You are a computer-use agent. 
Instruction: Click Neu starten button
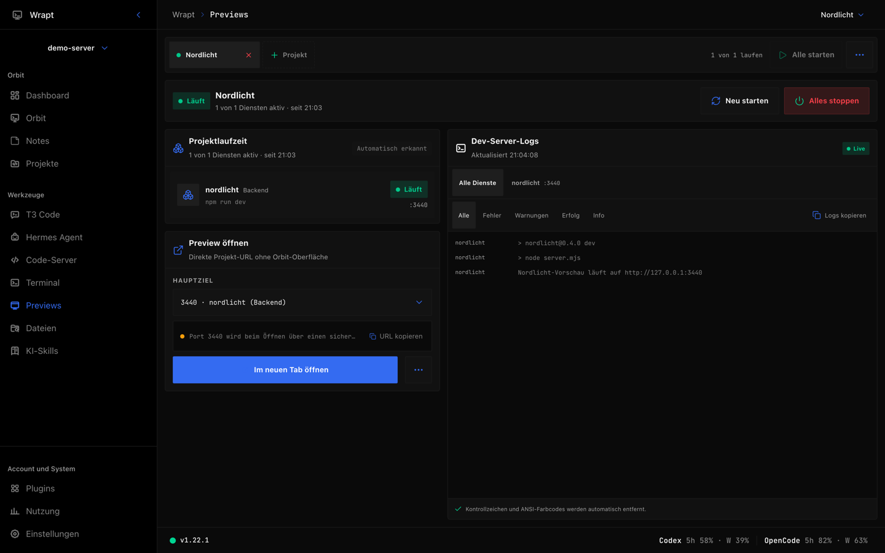click(x=739, y=101)
